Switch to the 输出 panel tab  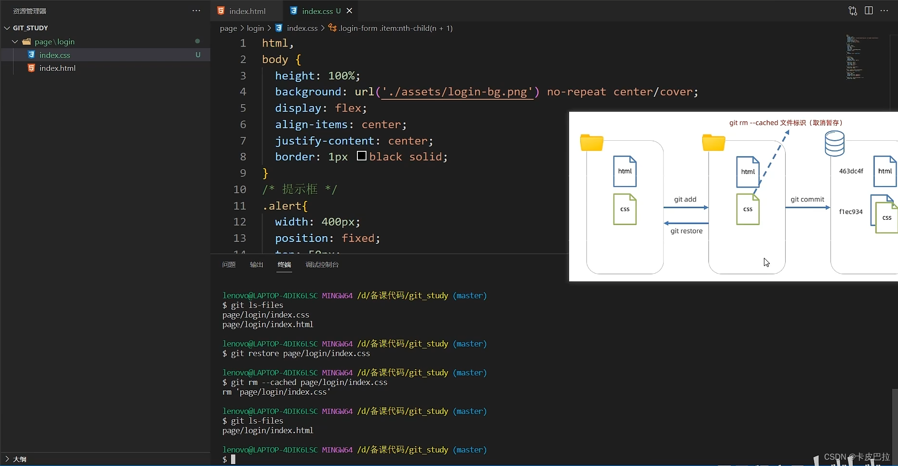257,265
